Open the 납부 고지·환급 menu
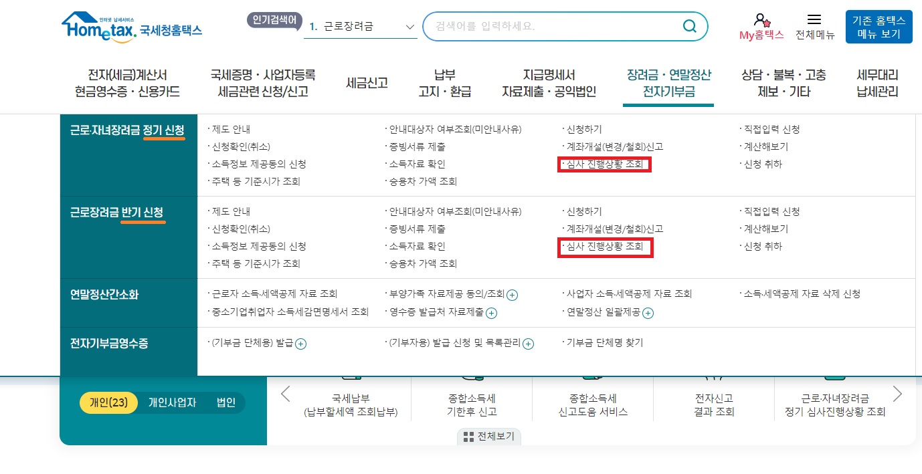Screen dimensions: 922x474 tap(445, 82)
